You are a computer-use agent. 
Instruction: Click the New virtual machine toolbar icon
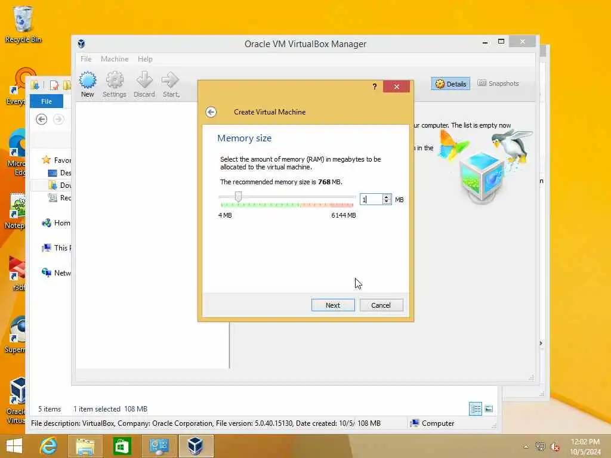click(x=87, y=84)
